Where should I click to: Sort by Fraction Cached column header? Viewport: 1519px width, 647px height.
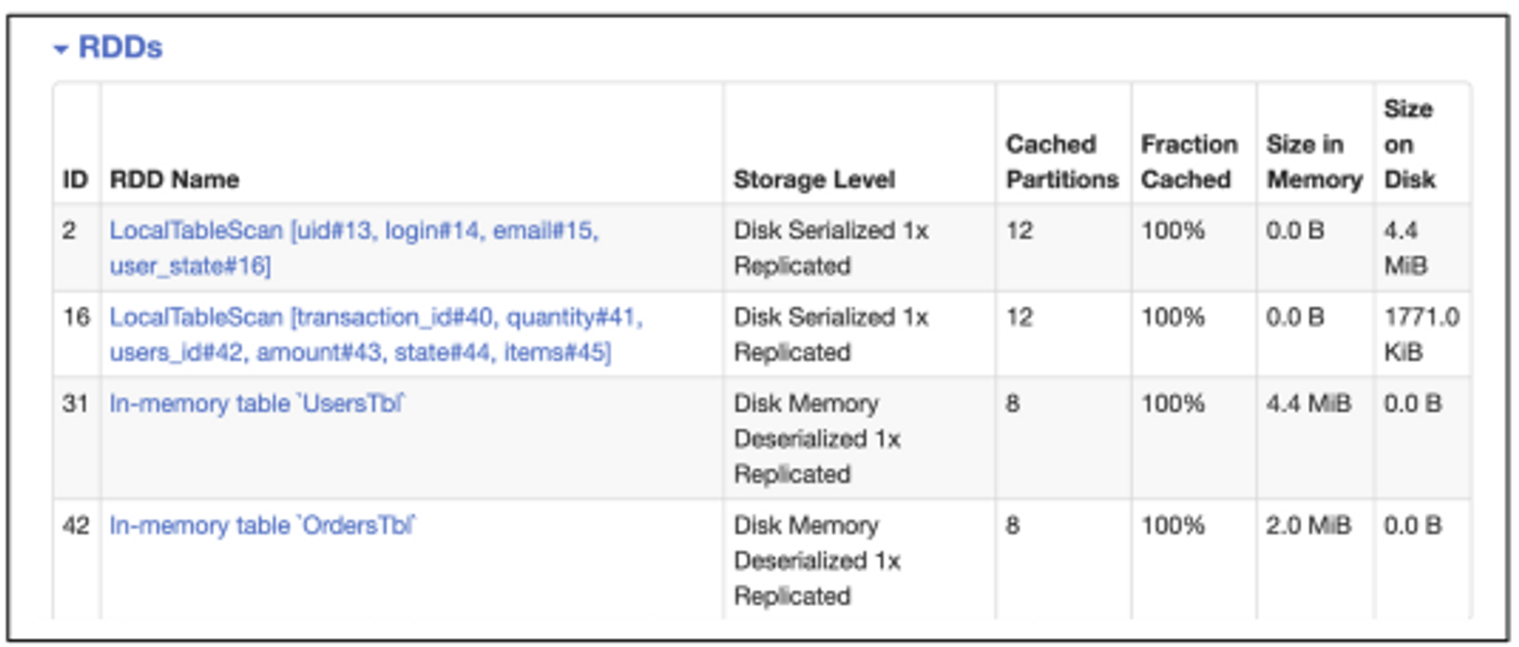click(x=1189, y=162)
